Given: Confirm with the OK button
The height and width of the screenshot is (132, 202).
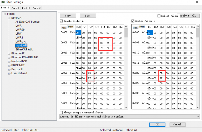Looking at the screenshot, I should click(x=157, y=124).
